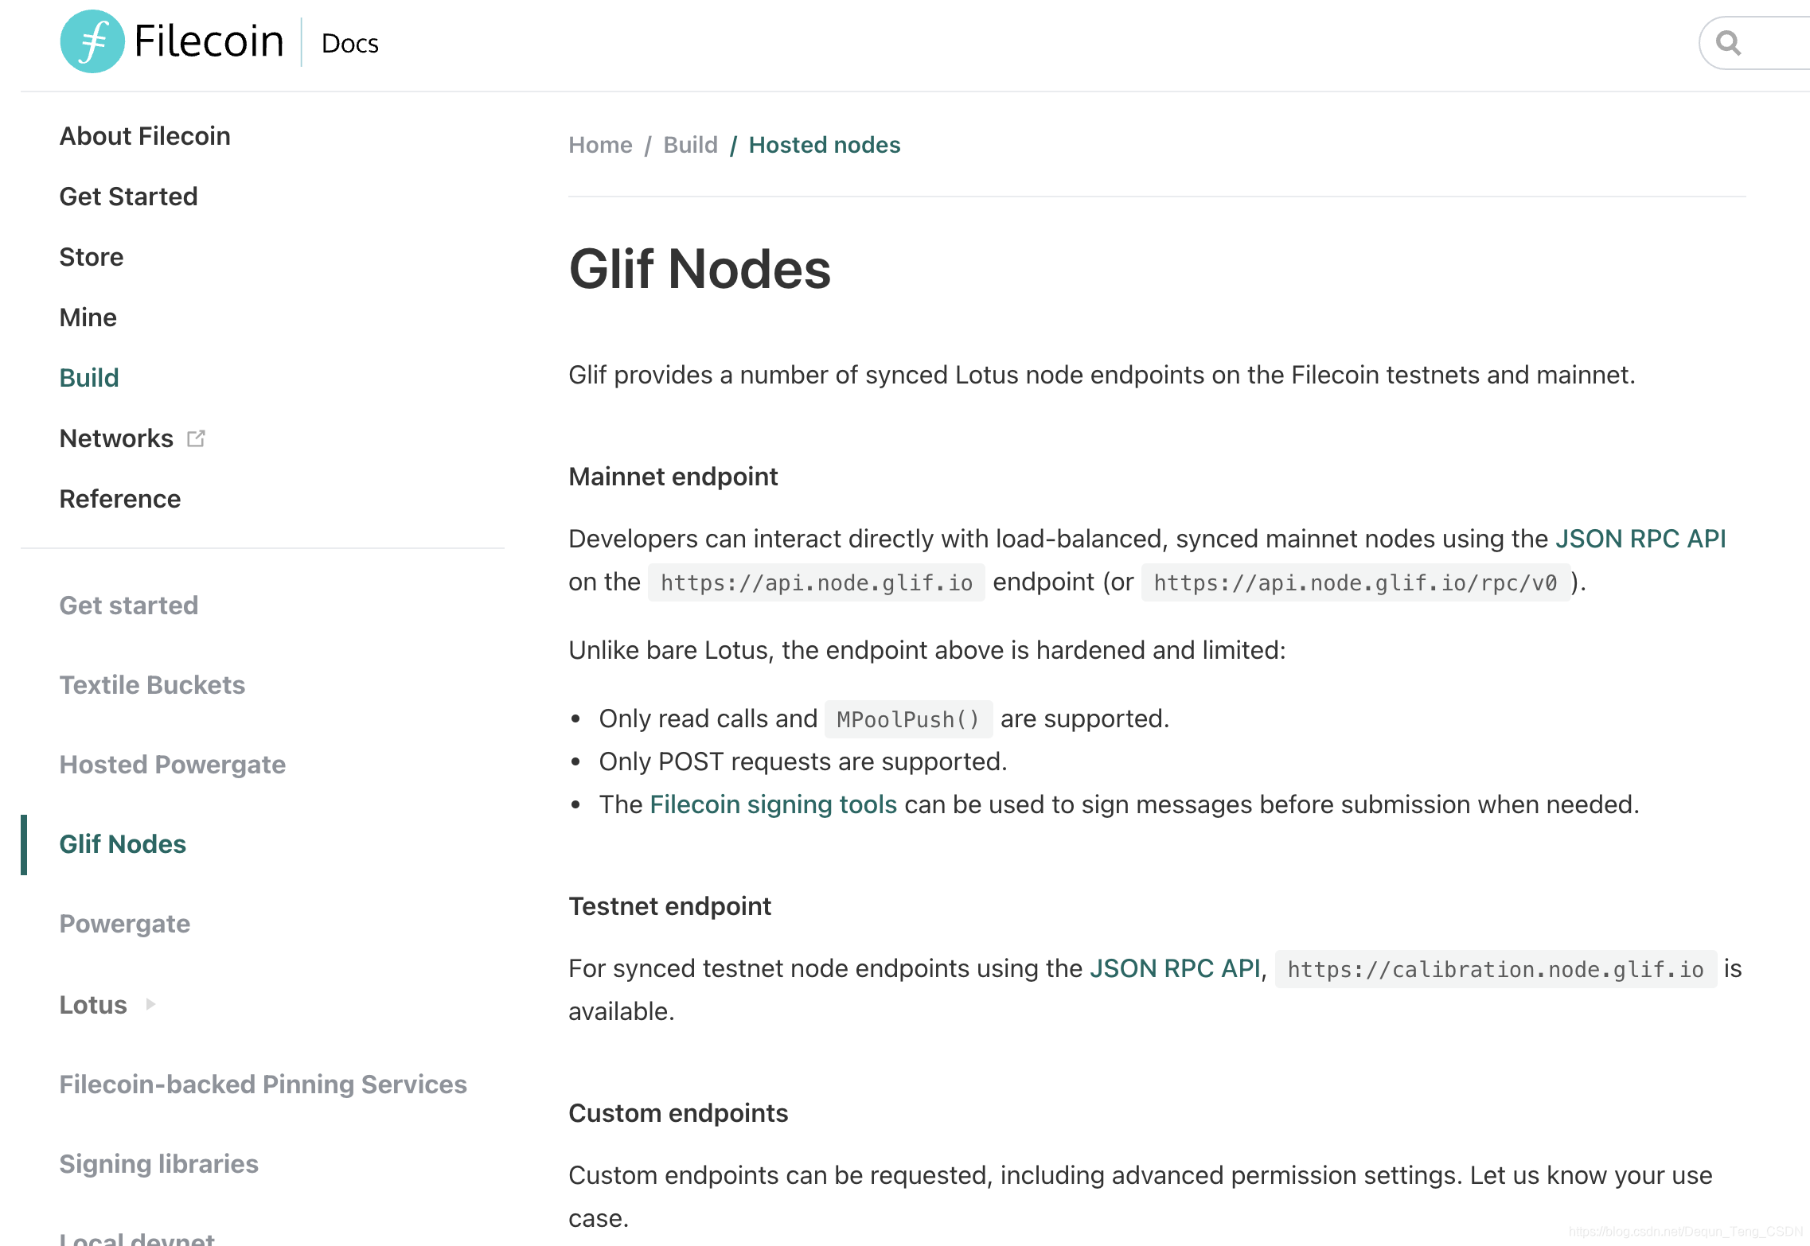Open the Get started sidebar page
The height and width of the screenshot is (1246, 1810).
tap(129, 605)
